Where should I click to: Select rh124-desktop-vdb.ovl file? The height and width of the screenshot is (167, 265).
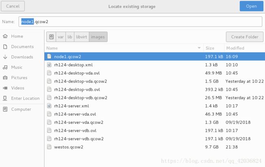coord(155,90)
